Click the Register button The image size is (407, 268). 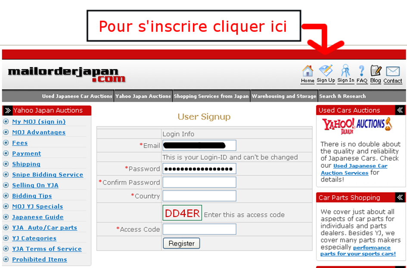[181, 243]
